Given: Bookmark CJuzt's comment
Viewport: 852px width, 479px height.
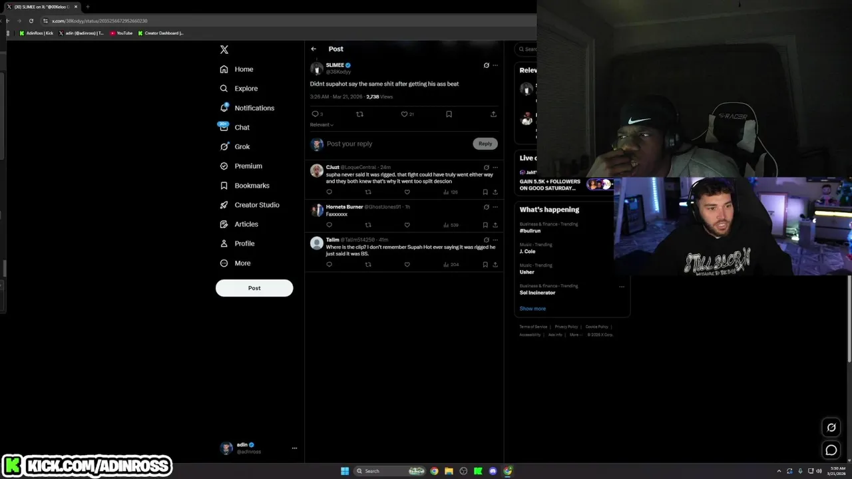Looking at the screenshot, I should [x=485, y=192].
